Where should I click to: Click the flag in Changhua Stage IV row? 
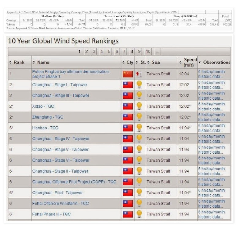(x=127, y=139)
